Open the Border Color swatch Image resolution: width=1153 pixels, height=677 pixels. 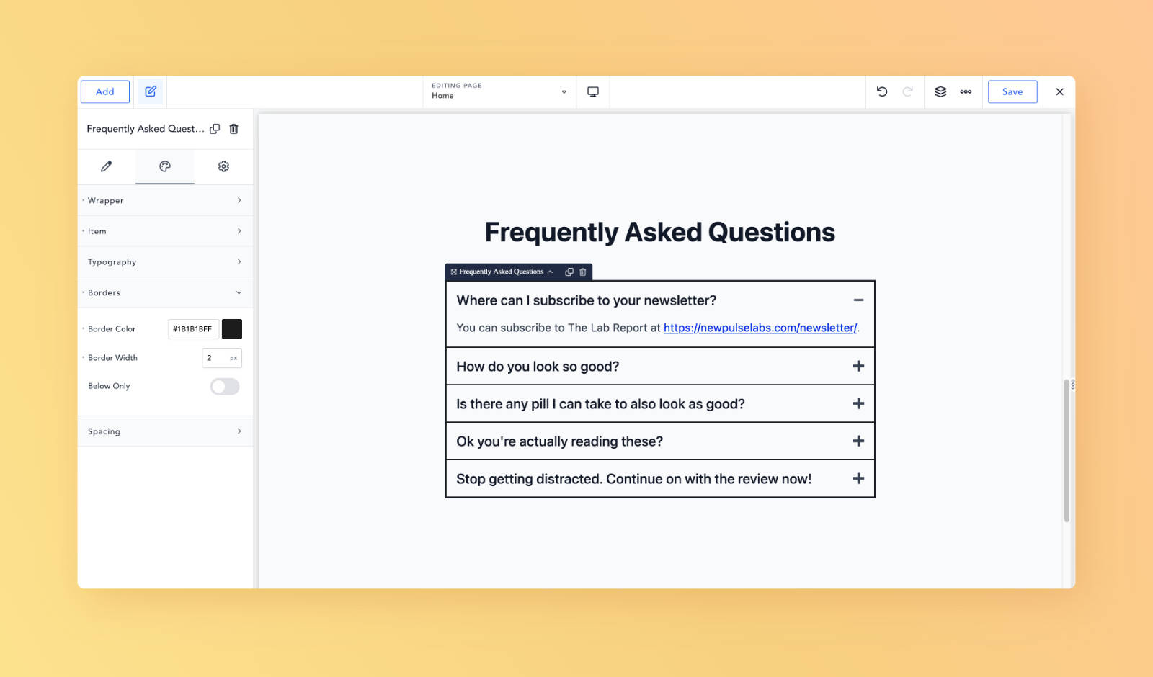[x=232, y=329]
